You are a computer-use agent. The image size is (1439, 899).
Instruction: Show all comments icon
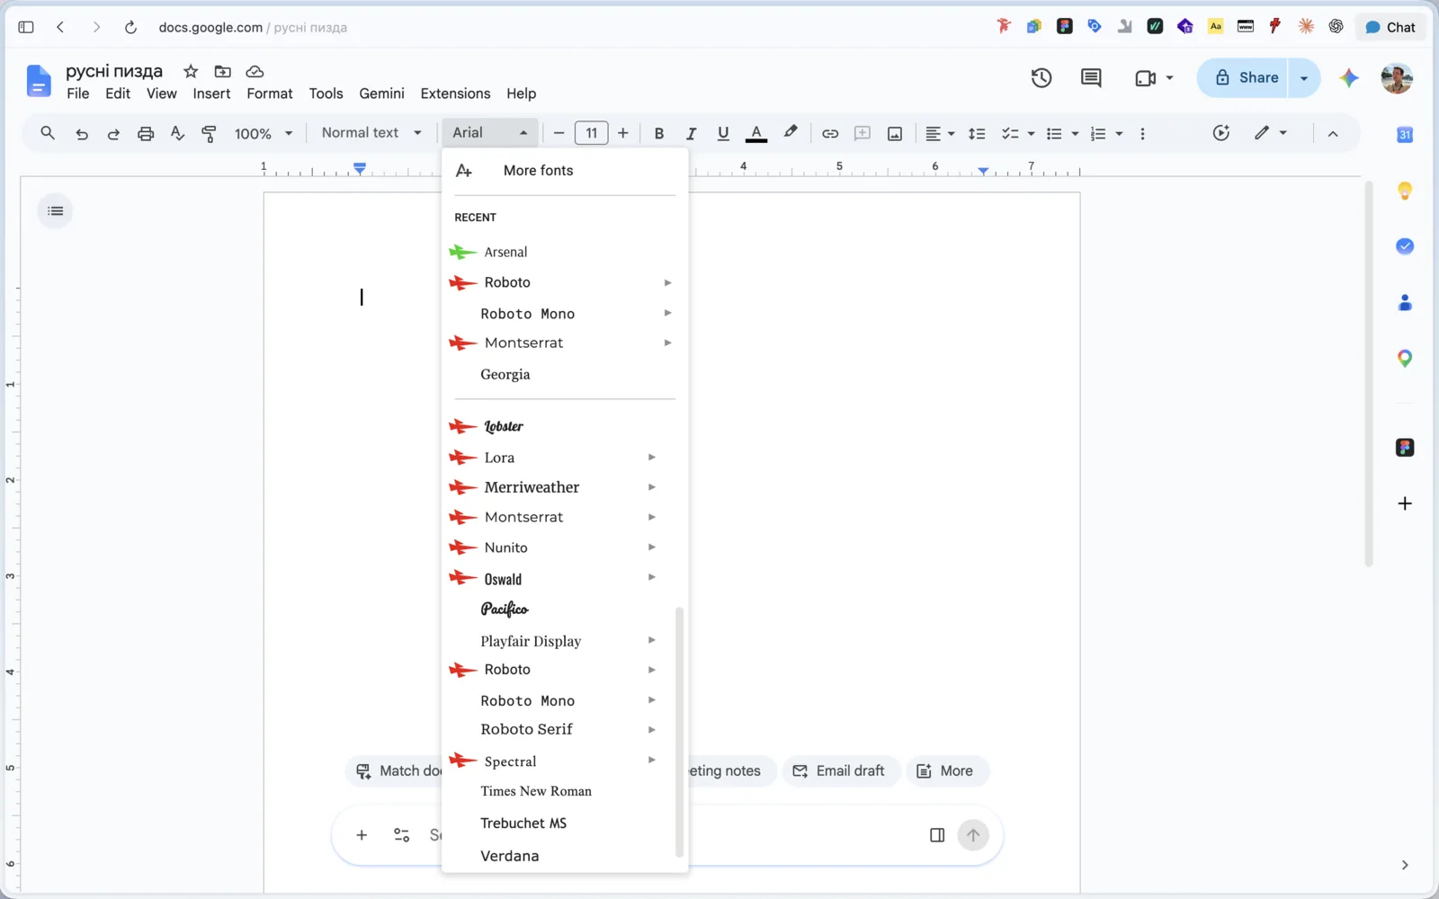(1091, 78)
